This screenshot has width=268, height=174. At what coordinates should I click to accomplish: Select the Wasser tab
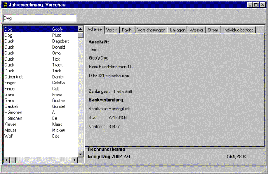196,30
